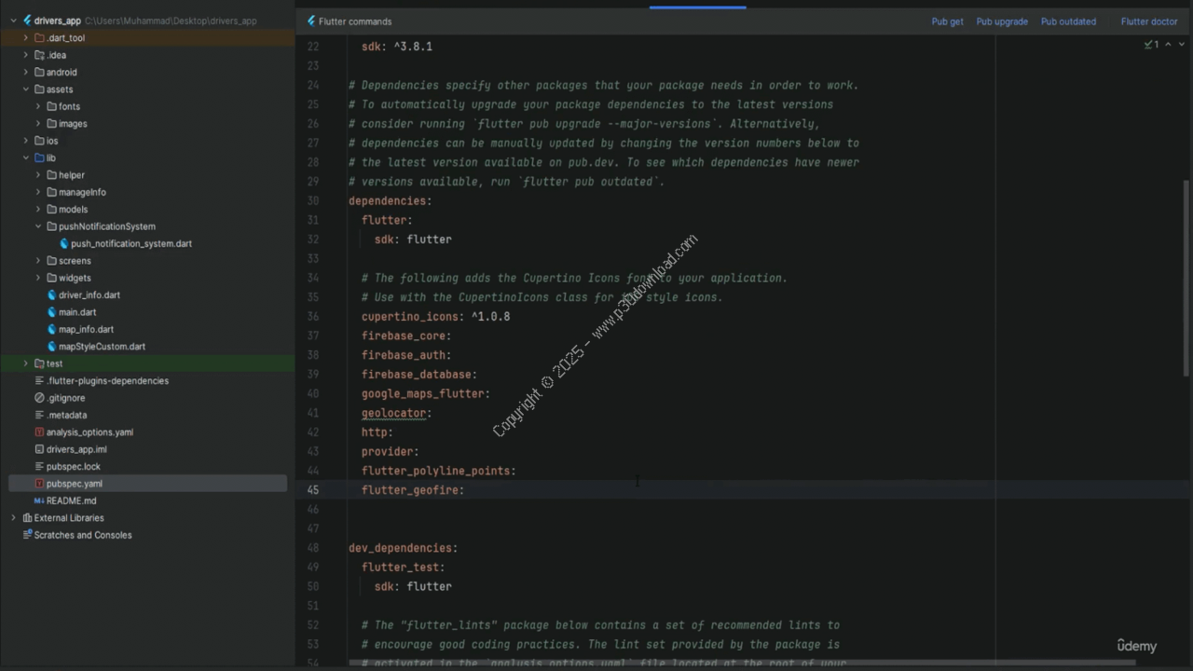The width and height of the screenshot is (1193, 671).
Task: Run Pub get
Action: (x=947, y=21)
